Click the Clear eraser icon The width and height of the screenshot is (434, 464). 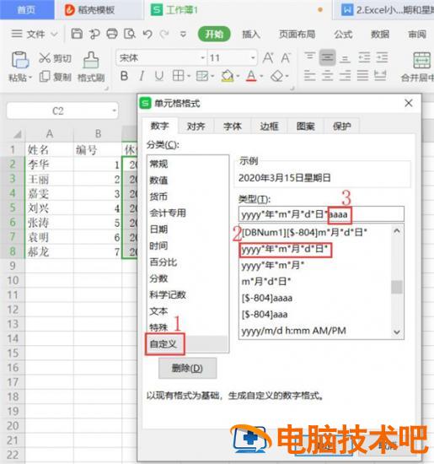277,76
